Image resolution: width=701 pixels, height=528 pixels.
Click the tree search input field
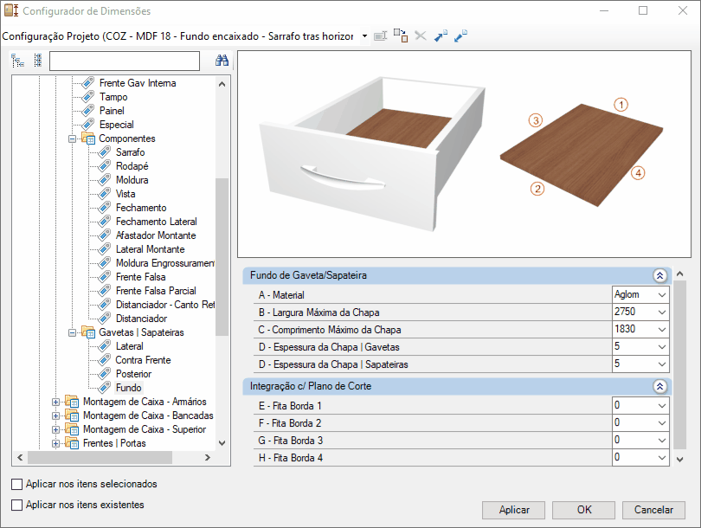coord(125,61)
